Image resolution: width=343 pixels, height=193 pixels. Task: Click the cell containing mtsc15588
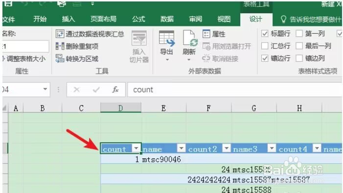tap(254, 189)
